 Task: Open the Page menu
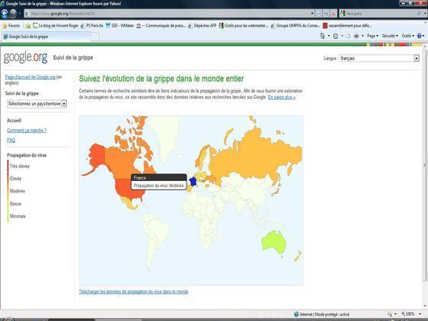click(372, 36)
